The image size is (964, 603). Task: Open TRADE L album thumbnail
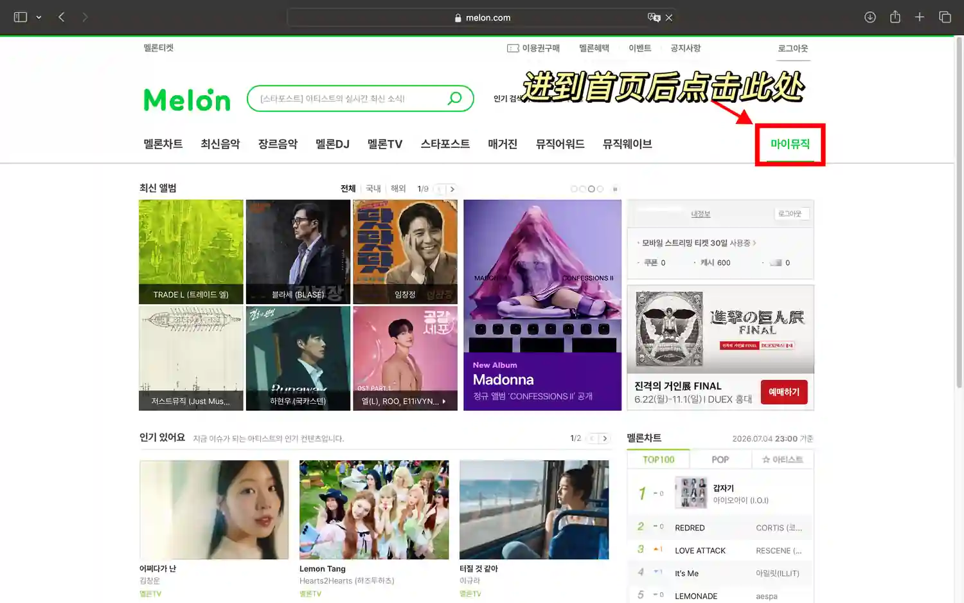(191, 251)
